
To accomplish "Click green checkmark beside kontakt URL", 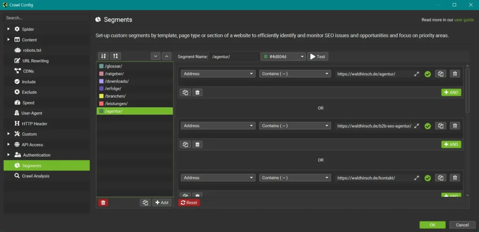I will coord(428,178).
